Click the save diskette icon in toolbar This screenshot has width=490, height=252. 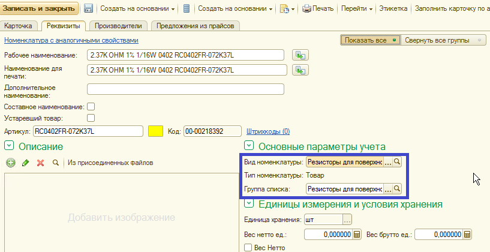coord(88,9)
